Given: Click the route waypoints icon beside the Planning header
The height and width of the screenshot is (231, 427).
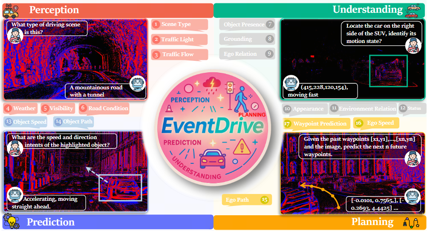Looking at the screenshot, I should (411, 222).
